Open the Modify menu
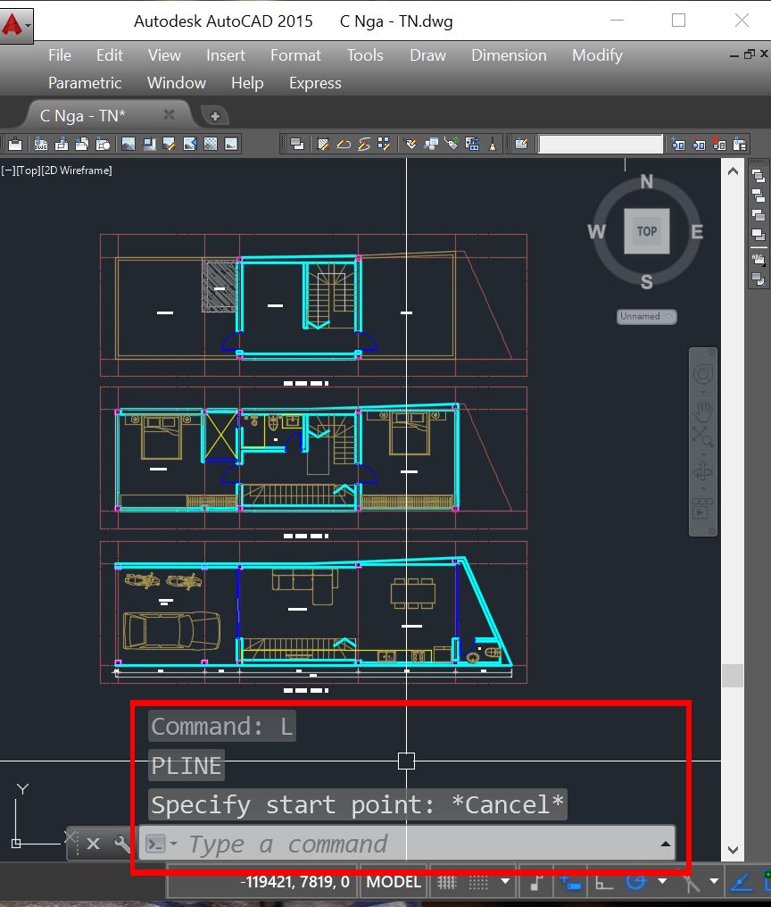Image resolution: width=771 pixels, height=907 pixels. (597, 55)
